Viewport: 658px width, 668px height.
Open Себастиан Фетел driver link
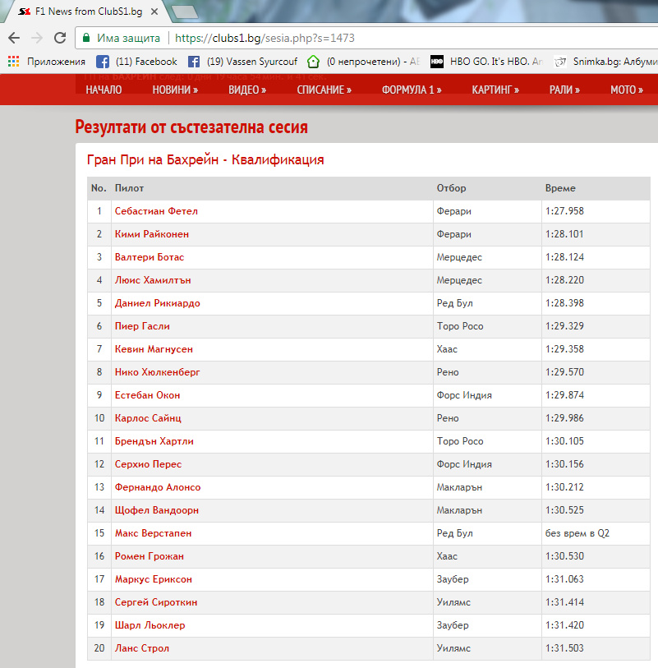coord(156,211)
